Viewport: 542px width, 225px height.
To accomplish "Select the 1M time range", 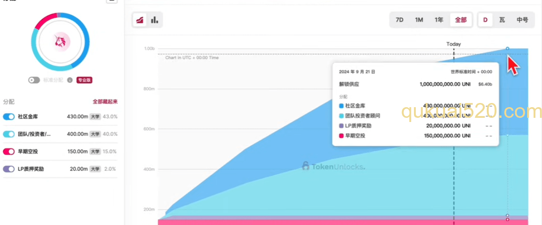I will pos(419,20).
